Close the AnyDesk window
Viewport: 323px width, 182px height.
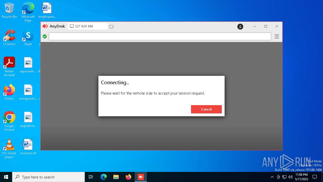click(277, 26)
